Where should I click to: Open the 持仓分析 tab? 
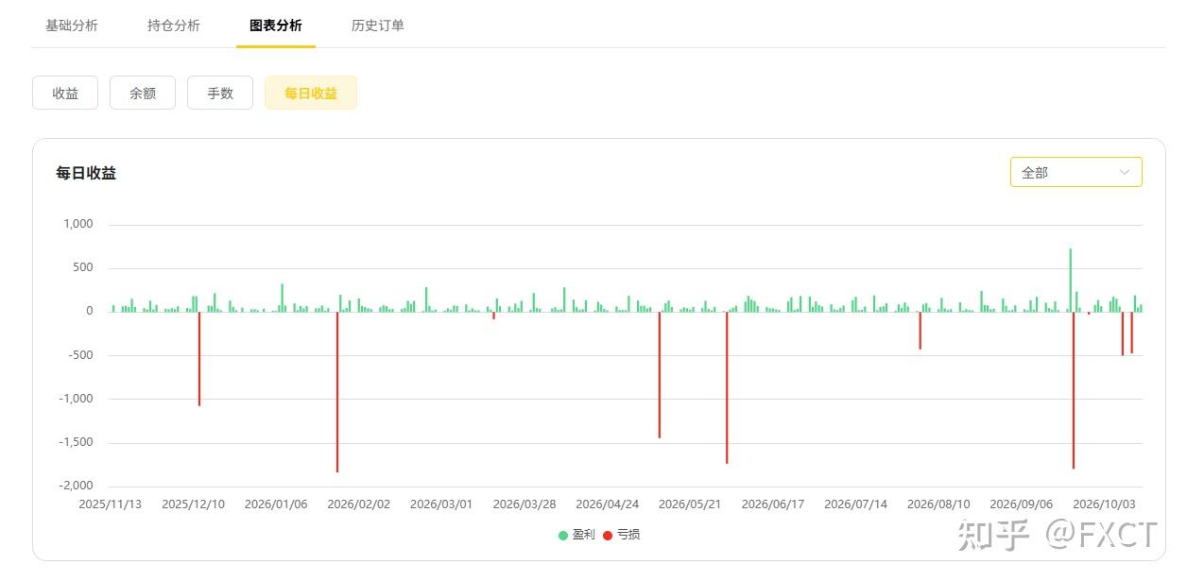[174, 26]
